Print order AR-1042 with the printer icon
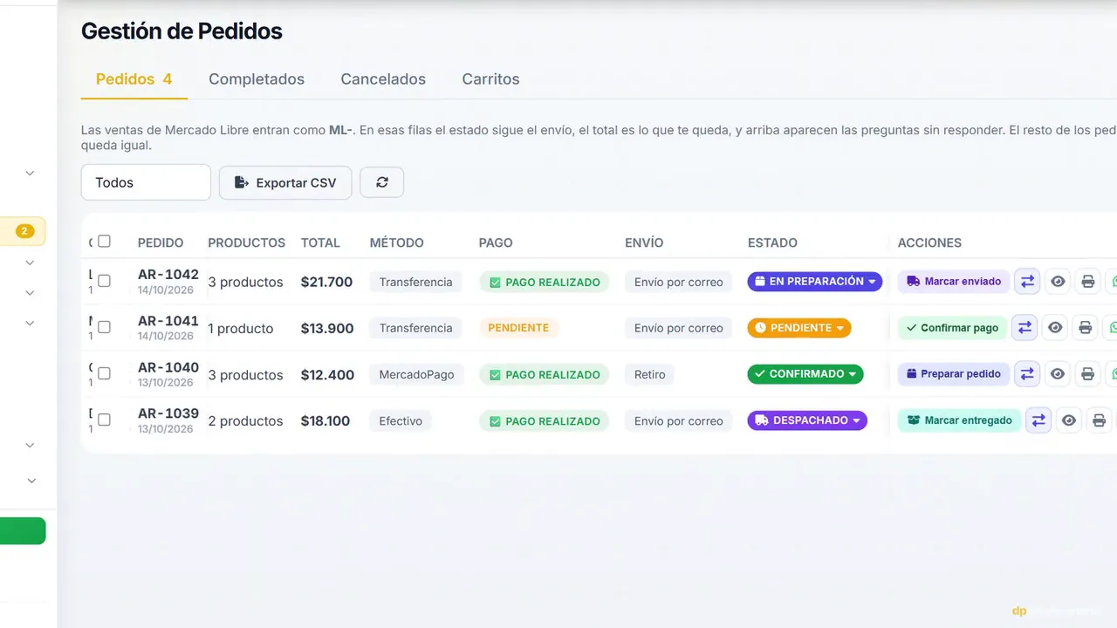This screenshot has height=628, width=1117. [x=1087, y=282]
